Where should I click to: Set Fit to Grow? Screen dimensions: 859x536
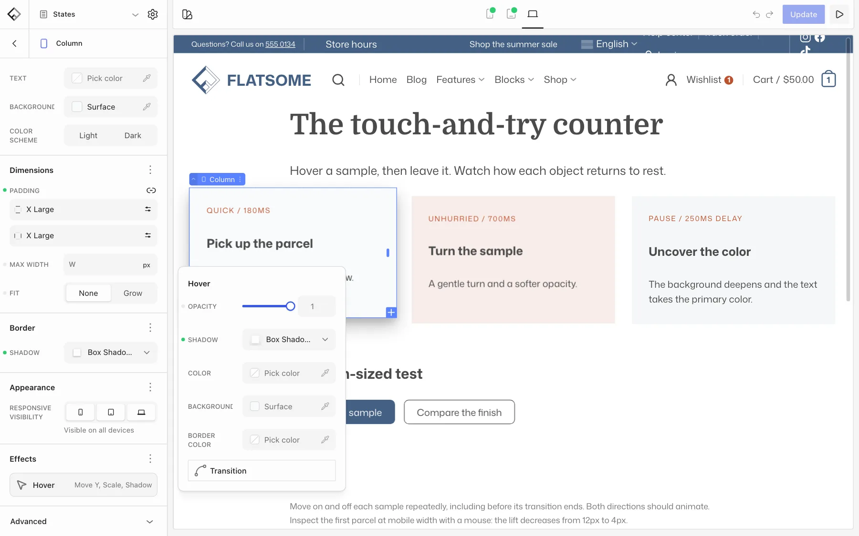pyautogui.click(x=133, y=293)
